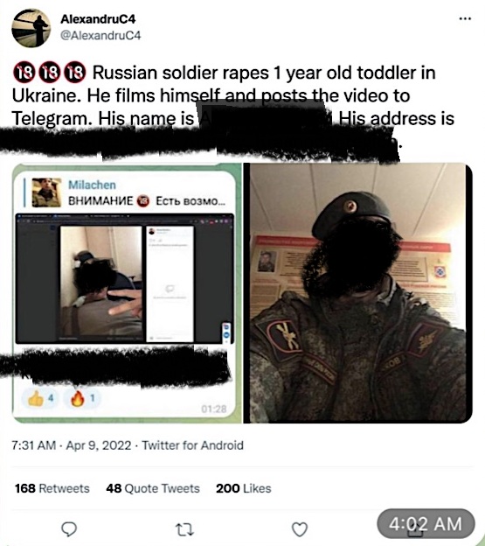Open the 7:31 AM Apr 9, 2022 timestamp
Viewport: 485px width, 546px height.
72,445
